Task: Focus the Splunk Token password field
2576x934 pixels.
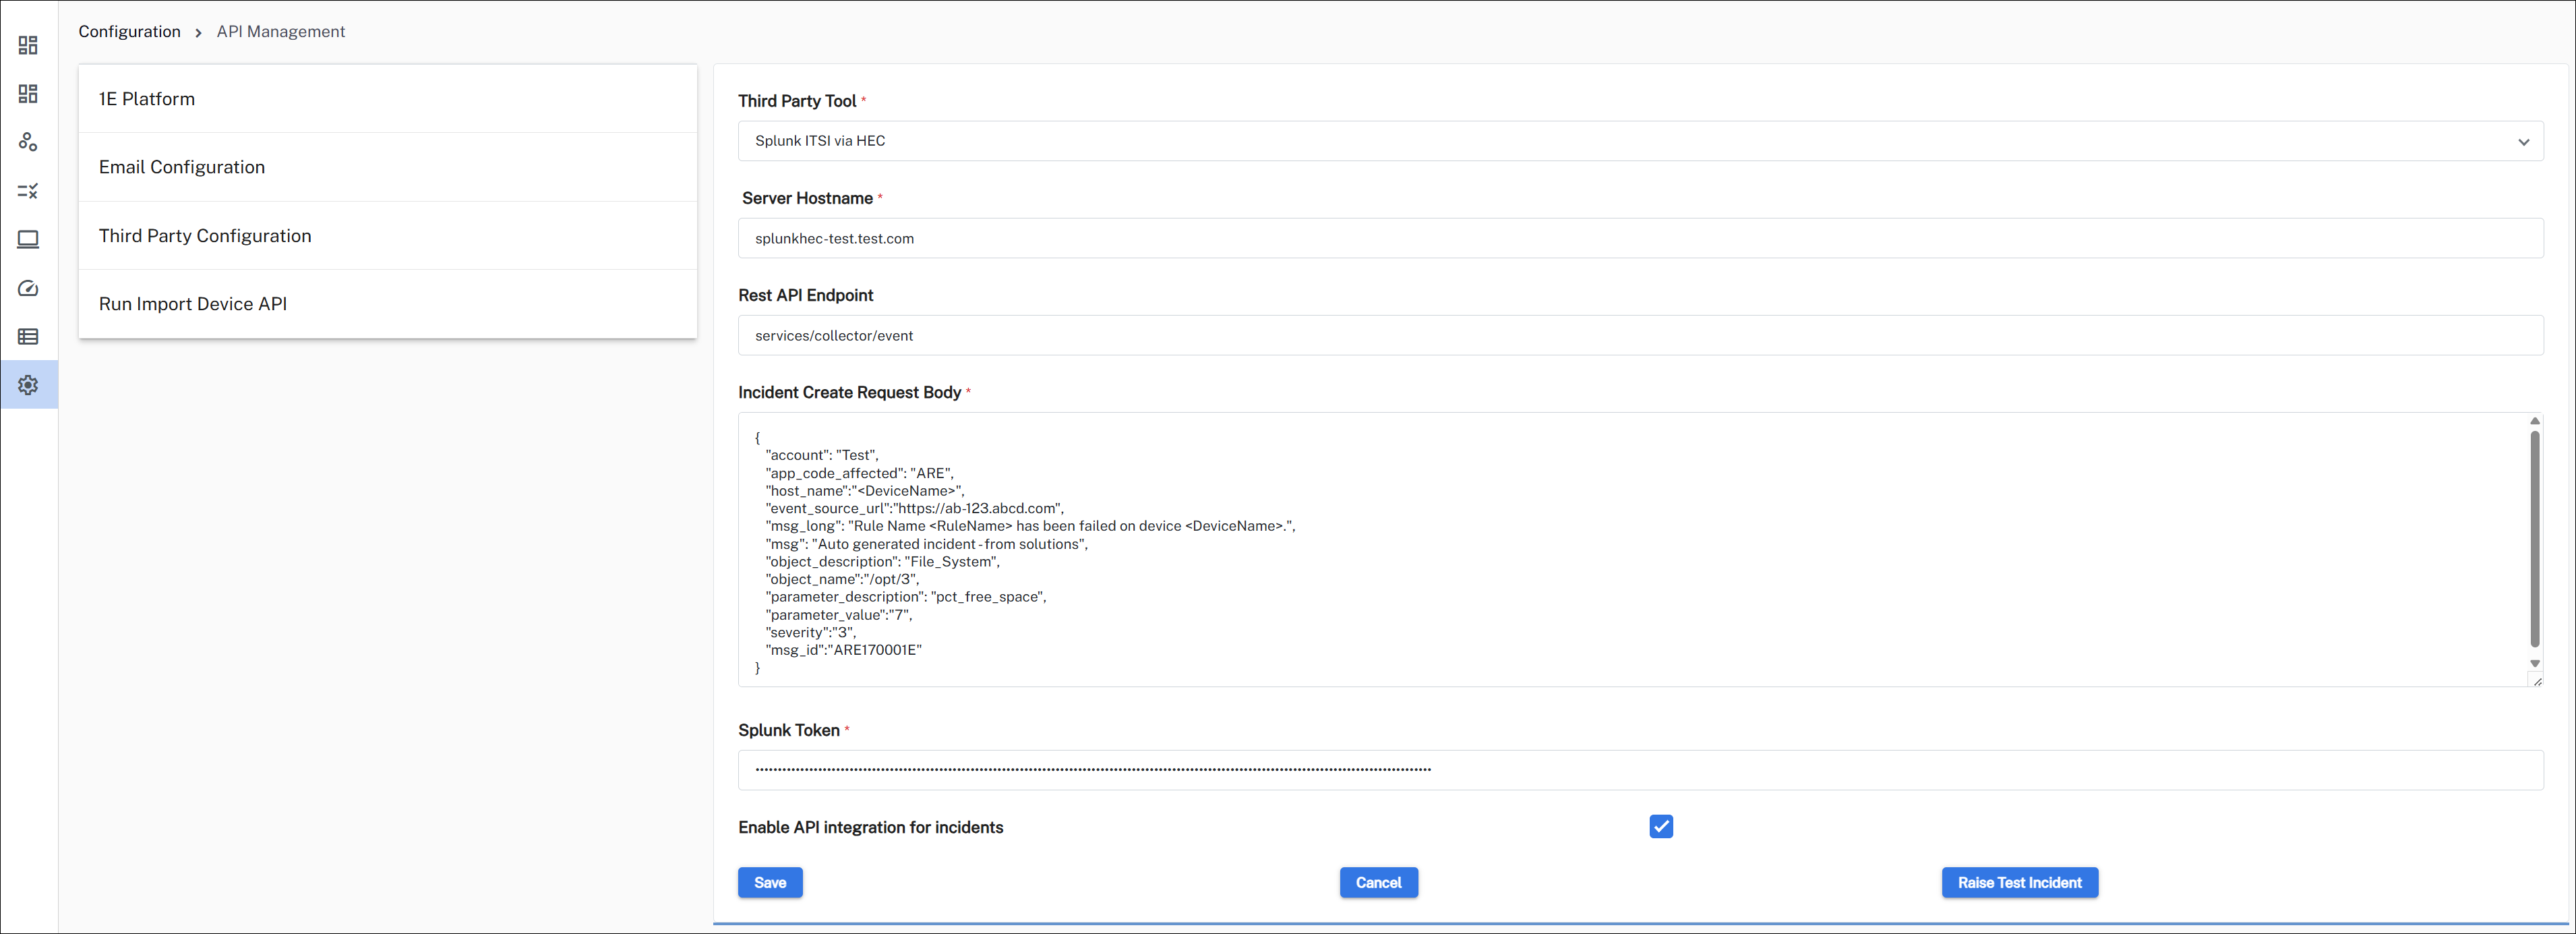Action: (x=1640, y=770)
